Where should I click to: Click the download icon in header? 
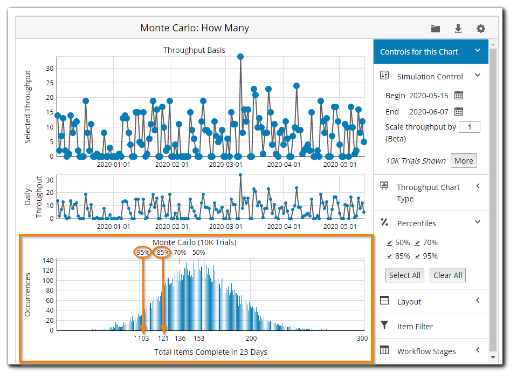[x=458, y=29]
